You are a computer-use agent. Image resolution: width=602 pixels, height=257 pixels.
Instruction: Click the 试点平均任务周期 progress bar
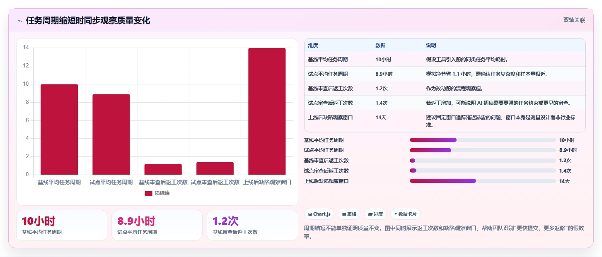pyautogui.click(x=483, y=150)
